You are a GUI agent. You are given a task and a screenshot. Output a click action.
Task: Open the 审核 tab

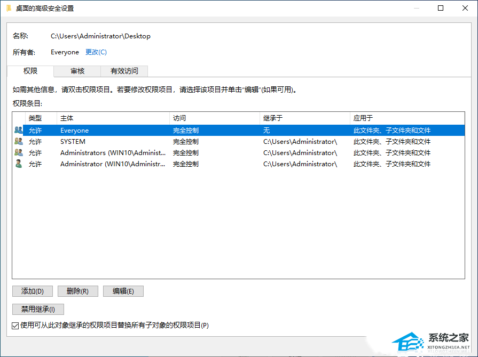[x=77, y=71]
